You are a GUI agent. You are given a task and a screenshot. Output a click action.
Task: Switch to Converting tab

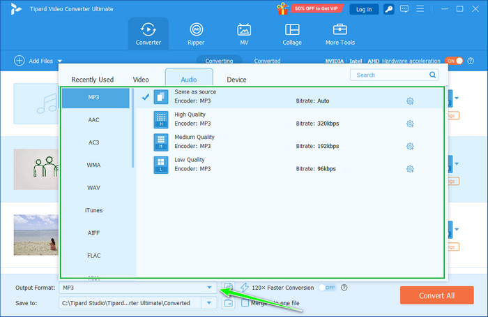[219, 60]
